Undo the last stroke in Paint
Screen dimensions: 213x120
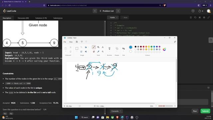82,42
